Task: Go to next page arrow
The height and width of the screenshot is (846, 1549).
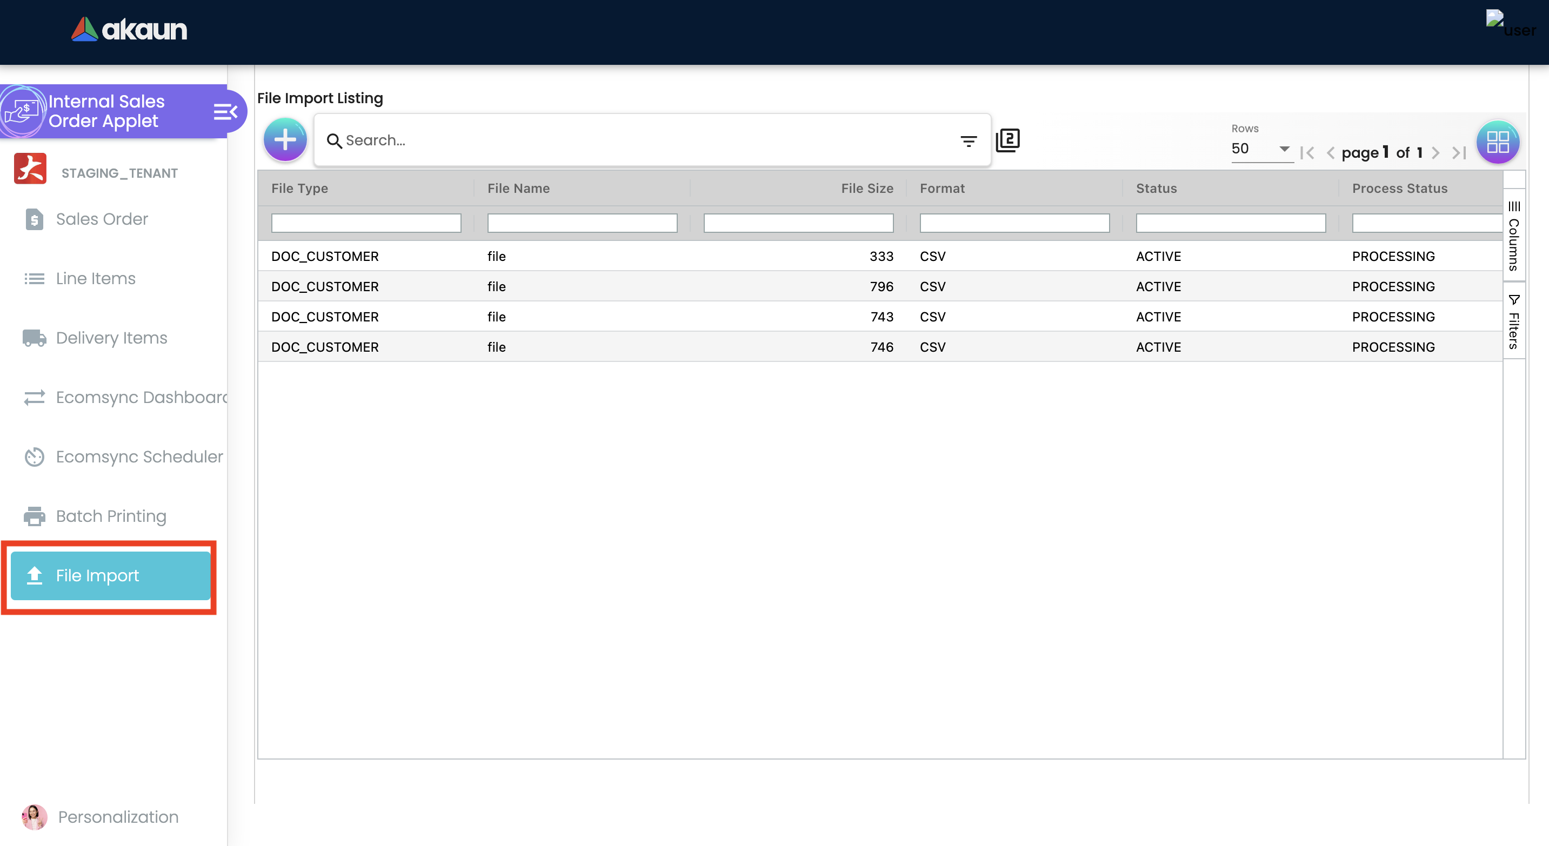Action: (1436, 153)
